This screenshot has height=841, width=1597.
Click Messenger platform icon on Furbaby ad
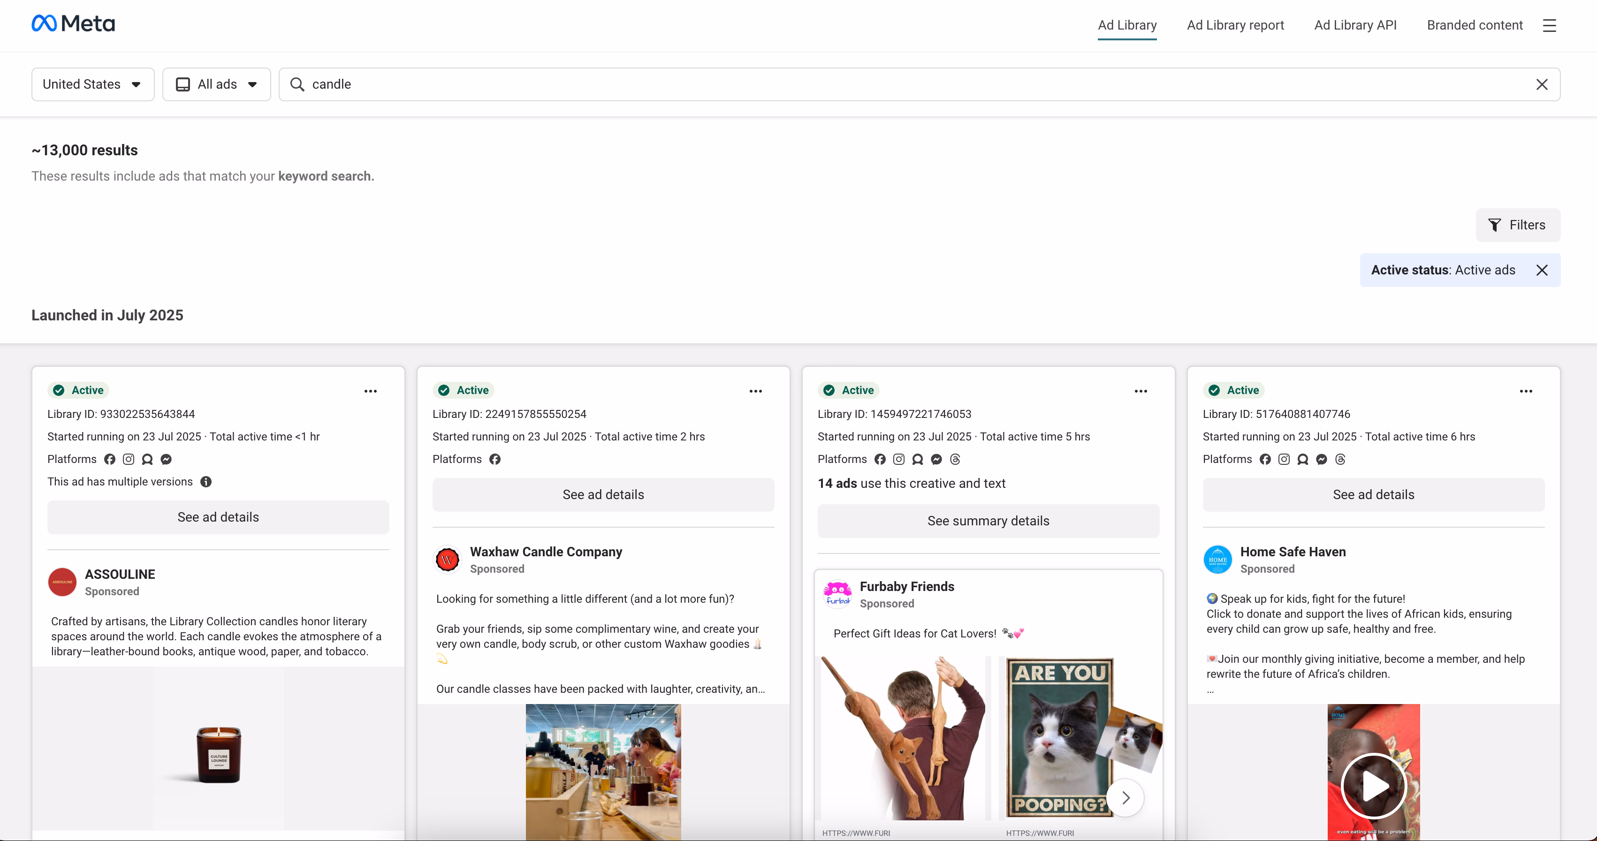[x=936, y=459]
